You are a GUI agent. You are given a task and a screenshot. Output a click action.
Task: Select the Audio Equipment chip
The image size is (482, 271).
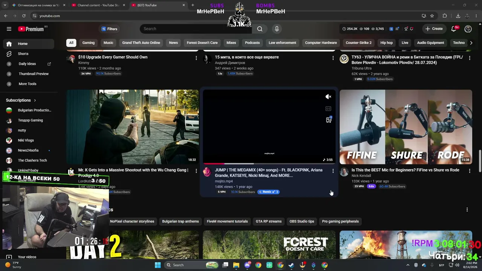(x=430, y=43)
